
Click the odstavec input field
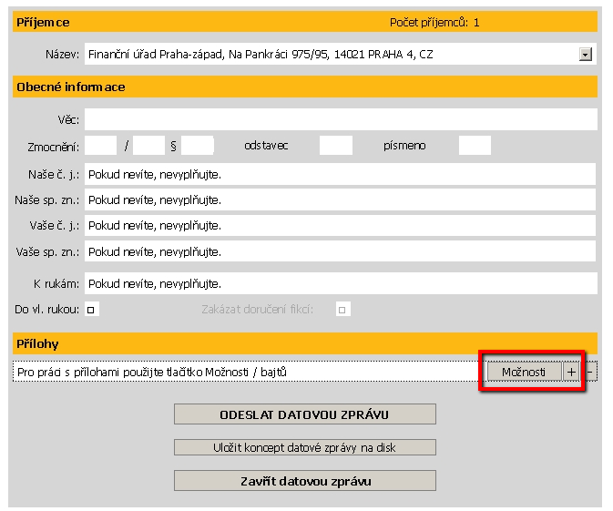[336, 146]
